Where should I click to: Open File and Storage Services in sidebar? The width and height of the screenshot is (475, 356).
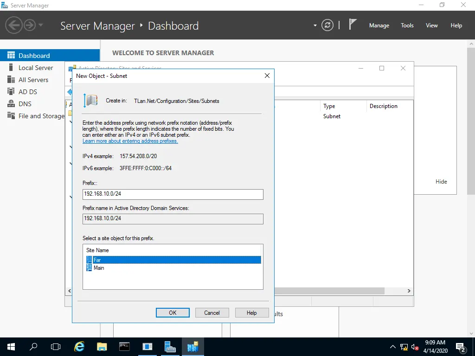coord(36,116)
